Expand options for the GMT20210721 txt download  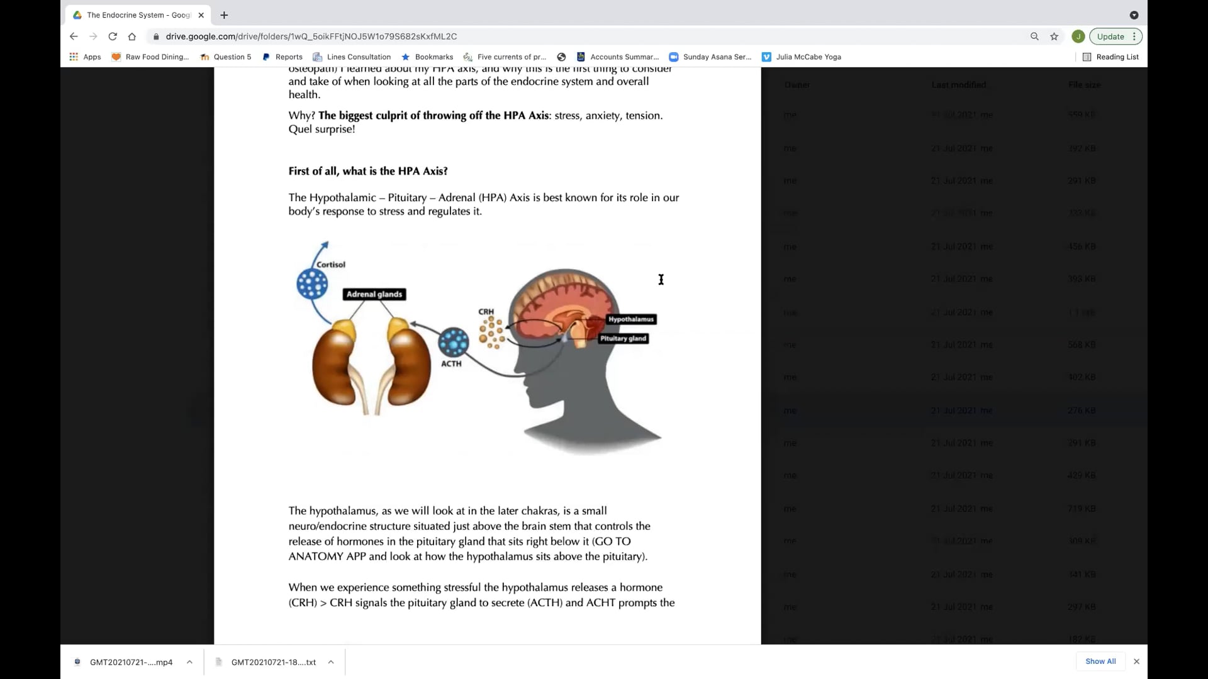[x=331, y=662]
